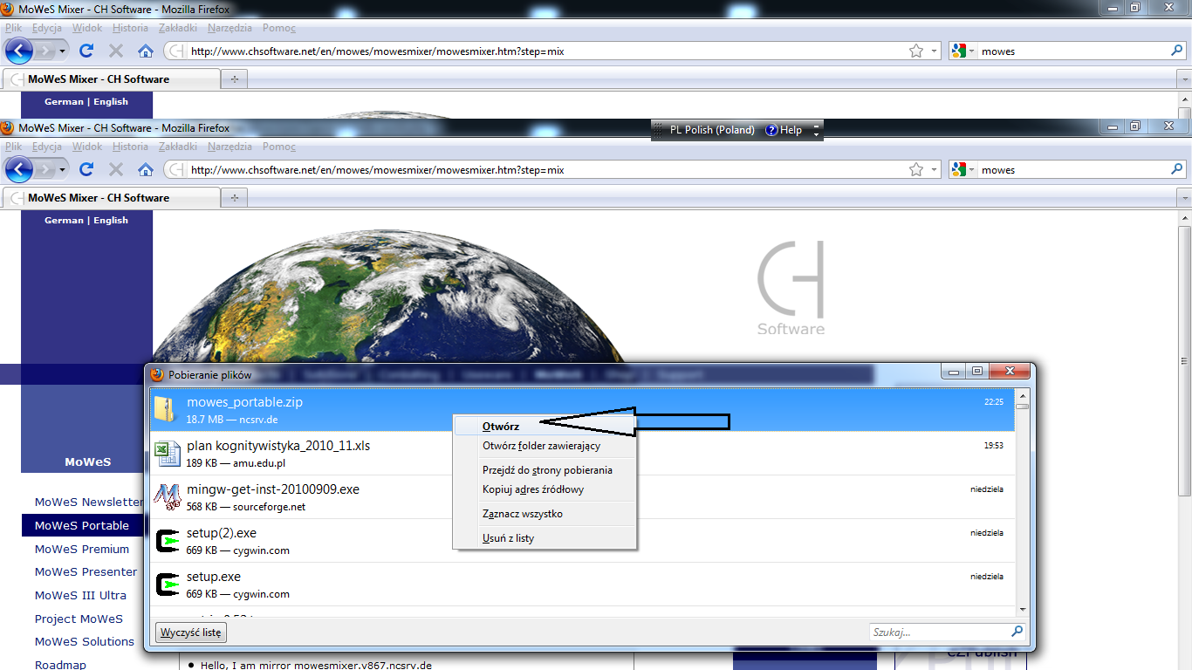Choose Usuń z listy
Screen dimensions: 1192x670
(545, 538)
